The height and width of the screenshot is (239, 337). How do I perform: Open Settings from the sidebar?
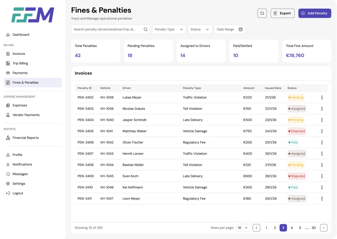click(x=19, y=184)
